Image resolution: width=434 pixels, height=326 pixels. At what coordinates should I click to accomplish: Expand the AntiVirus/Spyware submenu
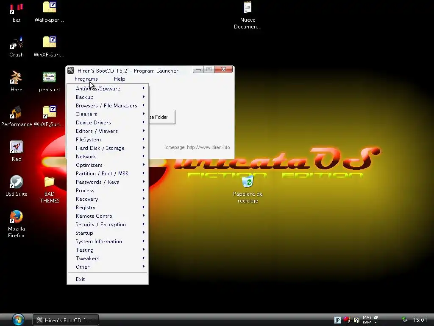tap(108, 88)
